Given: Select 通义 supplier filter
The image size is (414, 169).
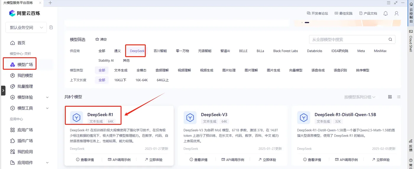Looking at the screenshot, I should point(117,51).
